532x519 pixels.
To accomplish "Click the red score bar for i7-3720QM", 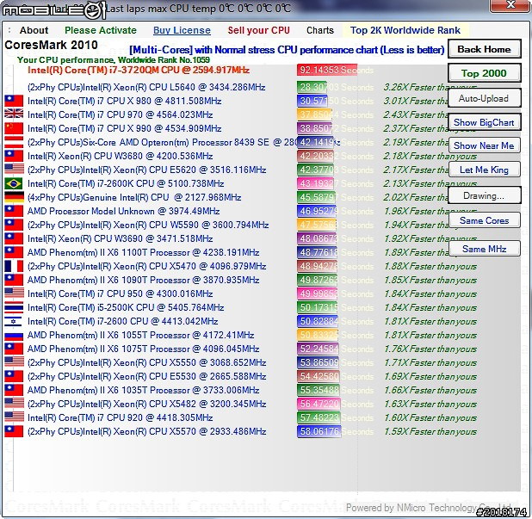I will (327, 70).
